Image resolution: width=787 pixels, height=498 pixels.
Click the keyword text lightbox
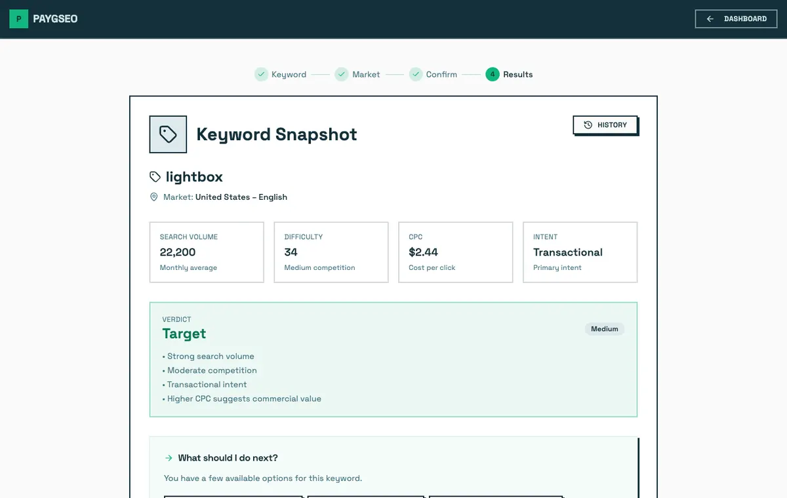click(194, 177)
